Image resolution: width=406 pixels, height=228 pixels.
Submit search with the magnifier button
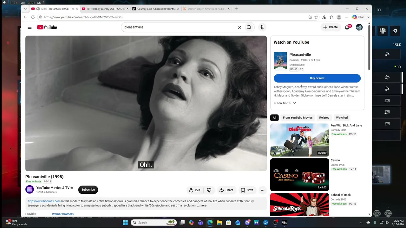[249, 27]
